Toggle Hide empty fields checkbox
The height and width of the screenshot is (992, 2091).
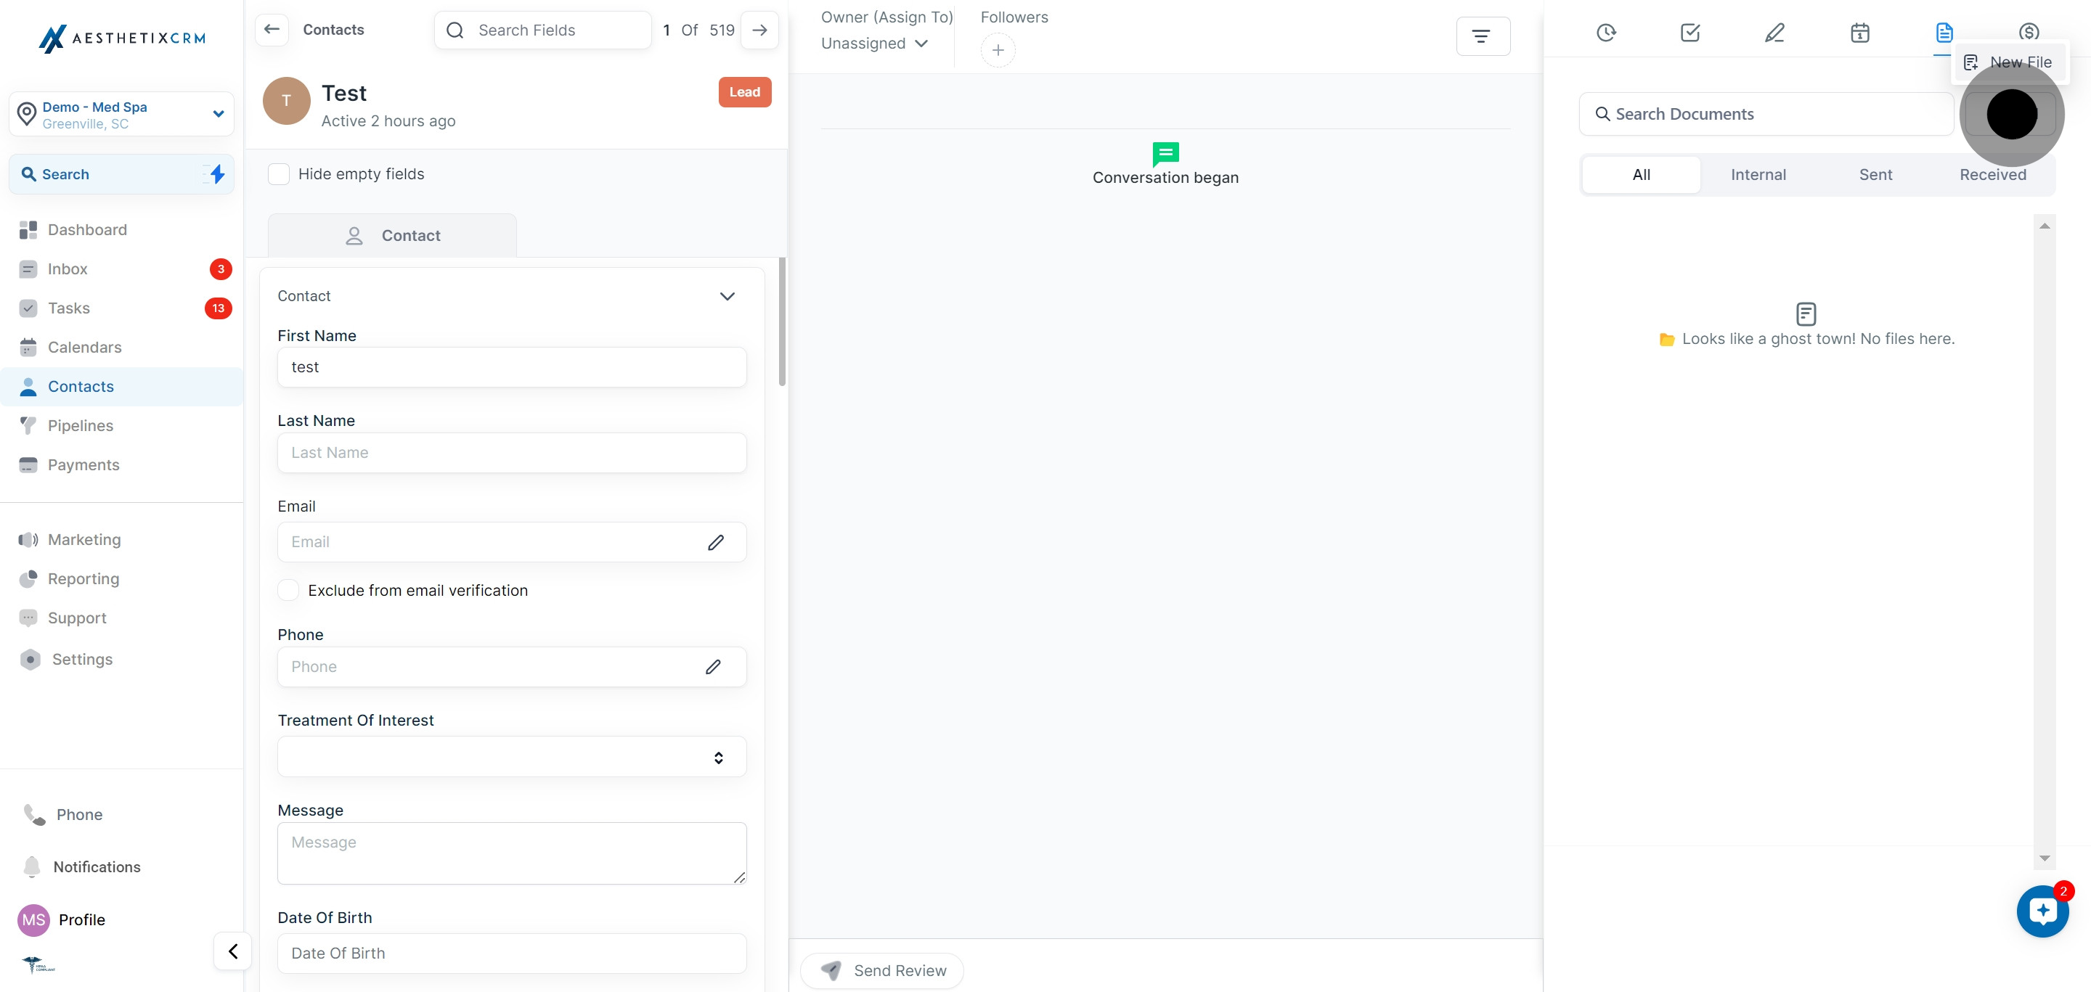pyautogui.click(x=278, y=174)
